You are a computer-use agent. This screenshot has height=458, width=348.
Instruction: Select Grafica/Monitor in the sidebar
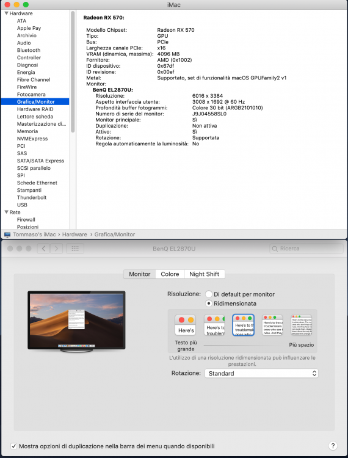click(35, 101)
